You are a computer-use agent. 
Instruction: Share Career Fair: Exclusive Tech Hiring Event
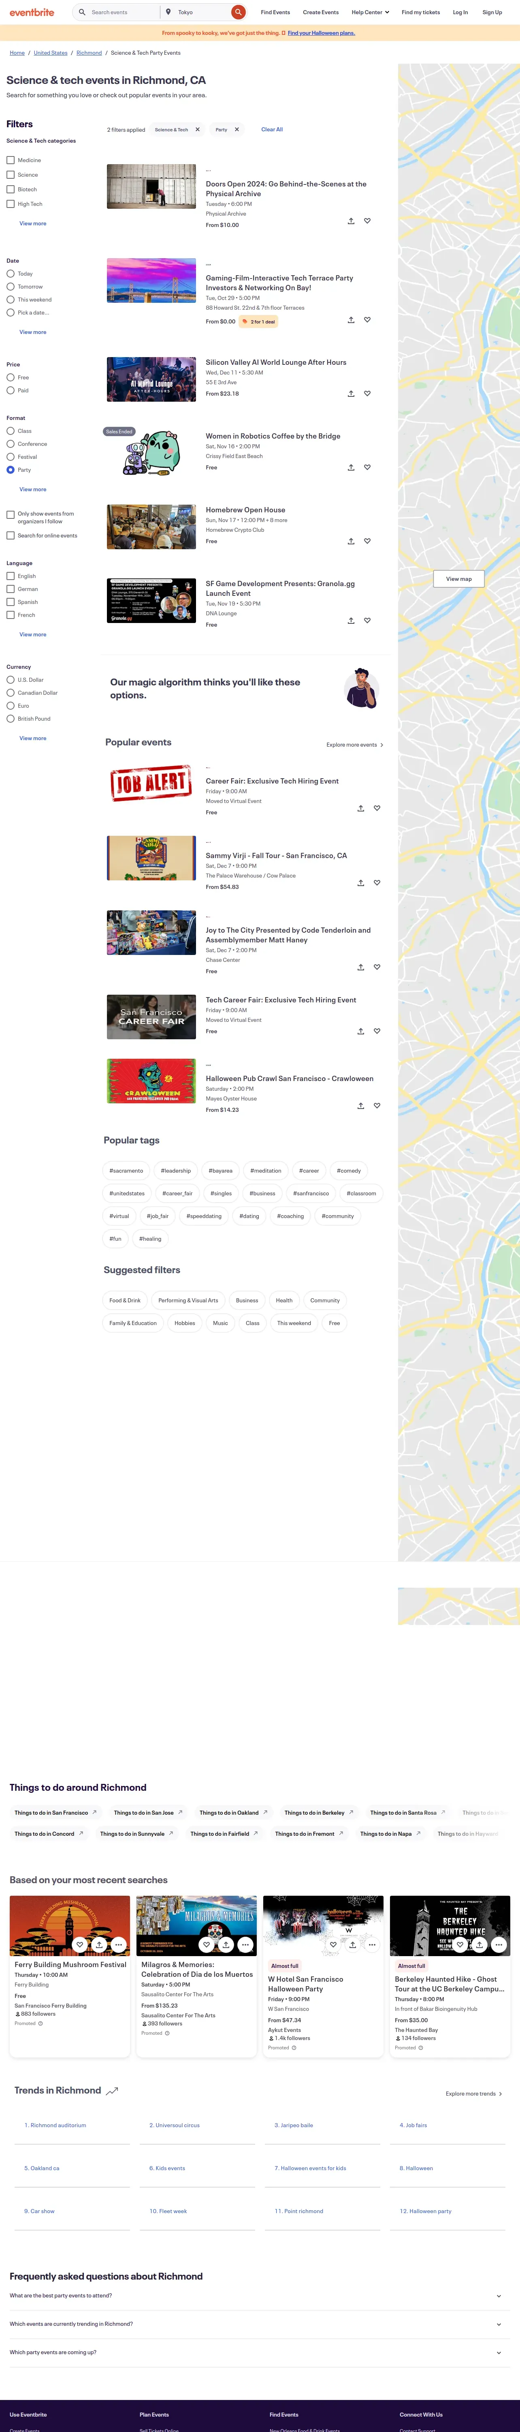[360, 808]
